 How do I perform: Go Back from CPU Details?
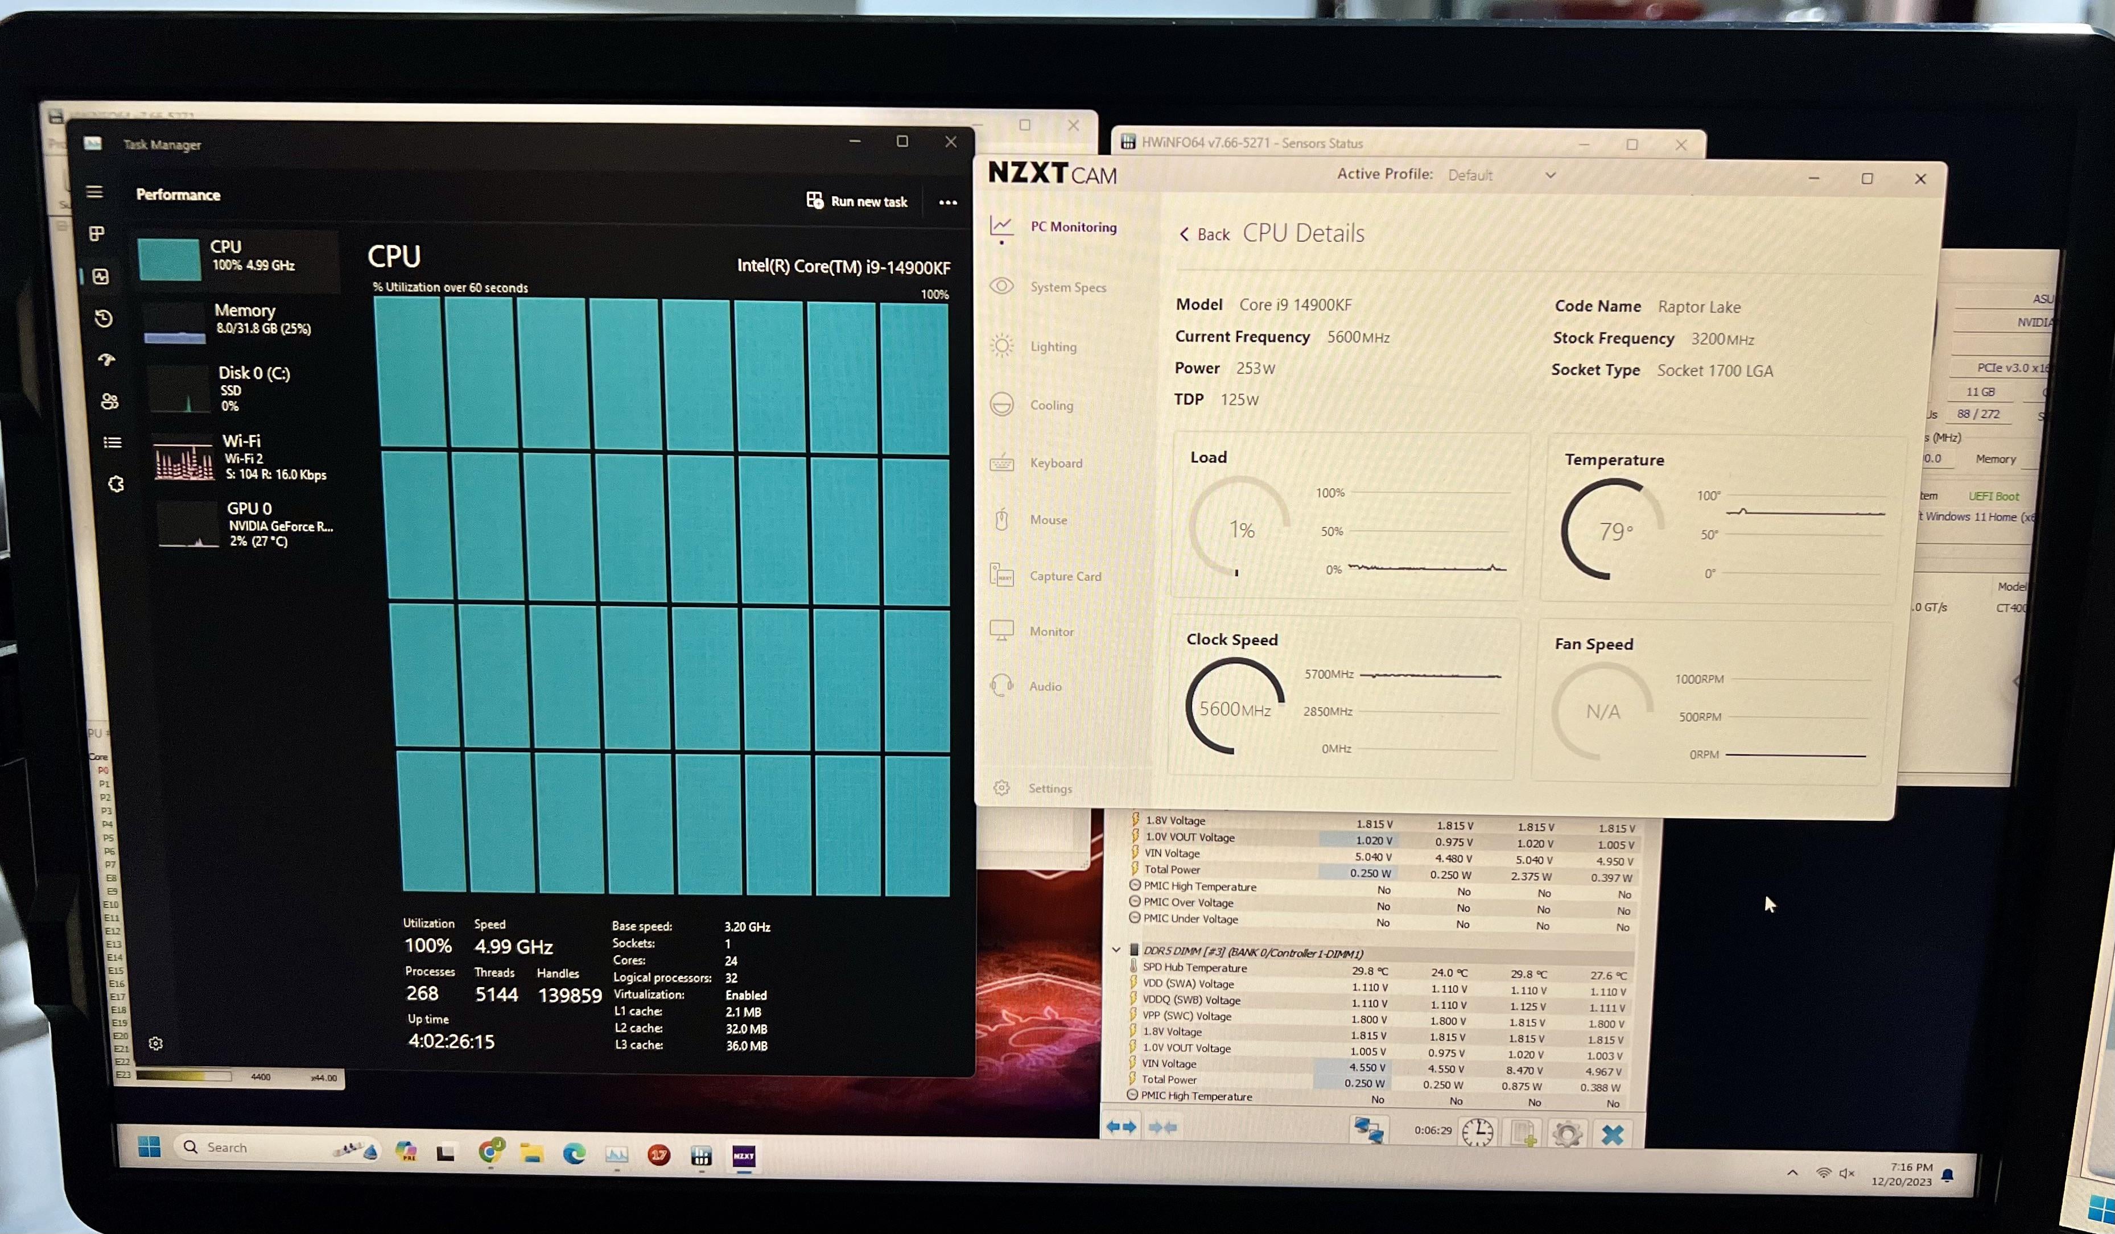1205,234
